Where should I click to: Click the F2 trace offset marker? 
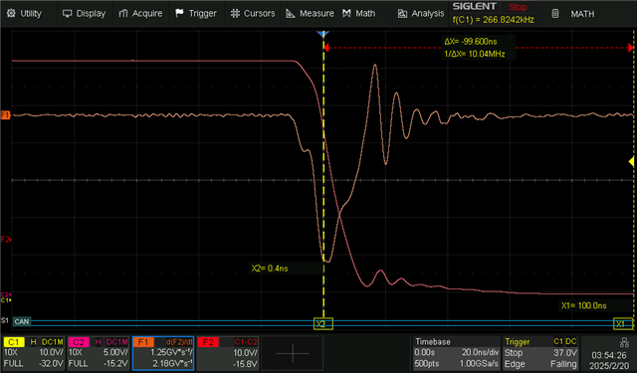coord(5,240)
